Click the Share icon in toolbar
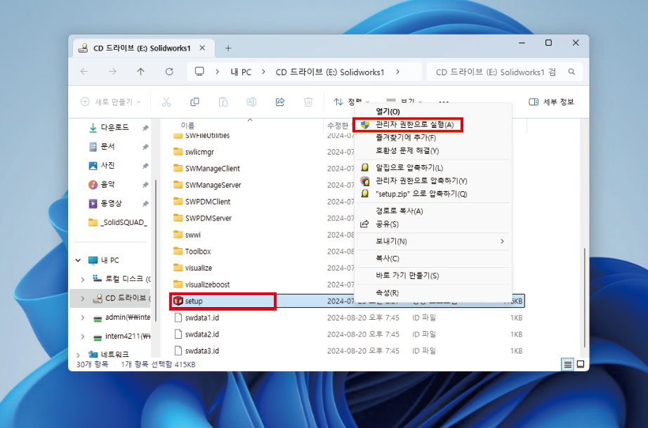 280,102
